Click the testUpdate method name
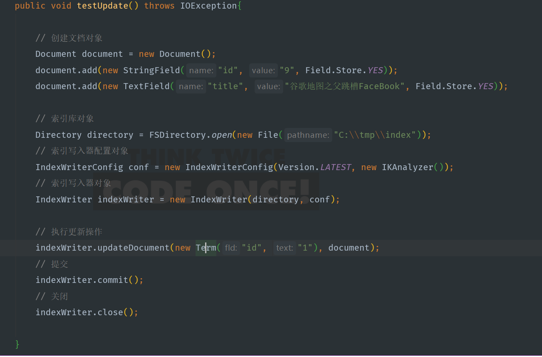Image resolution: width=542 pixels, height=357 pixels. [x=103, y=6]
